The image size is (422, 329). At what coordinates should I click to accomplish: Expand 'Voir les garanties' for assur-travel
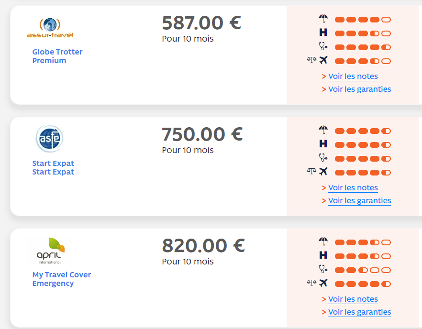pos(359,89)
